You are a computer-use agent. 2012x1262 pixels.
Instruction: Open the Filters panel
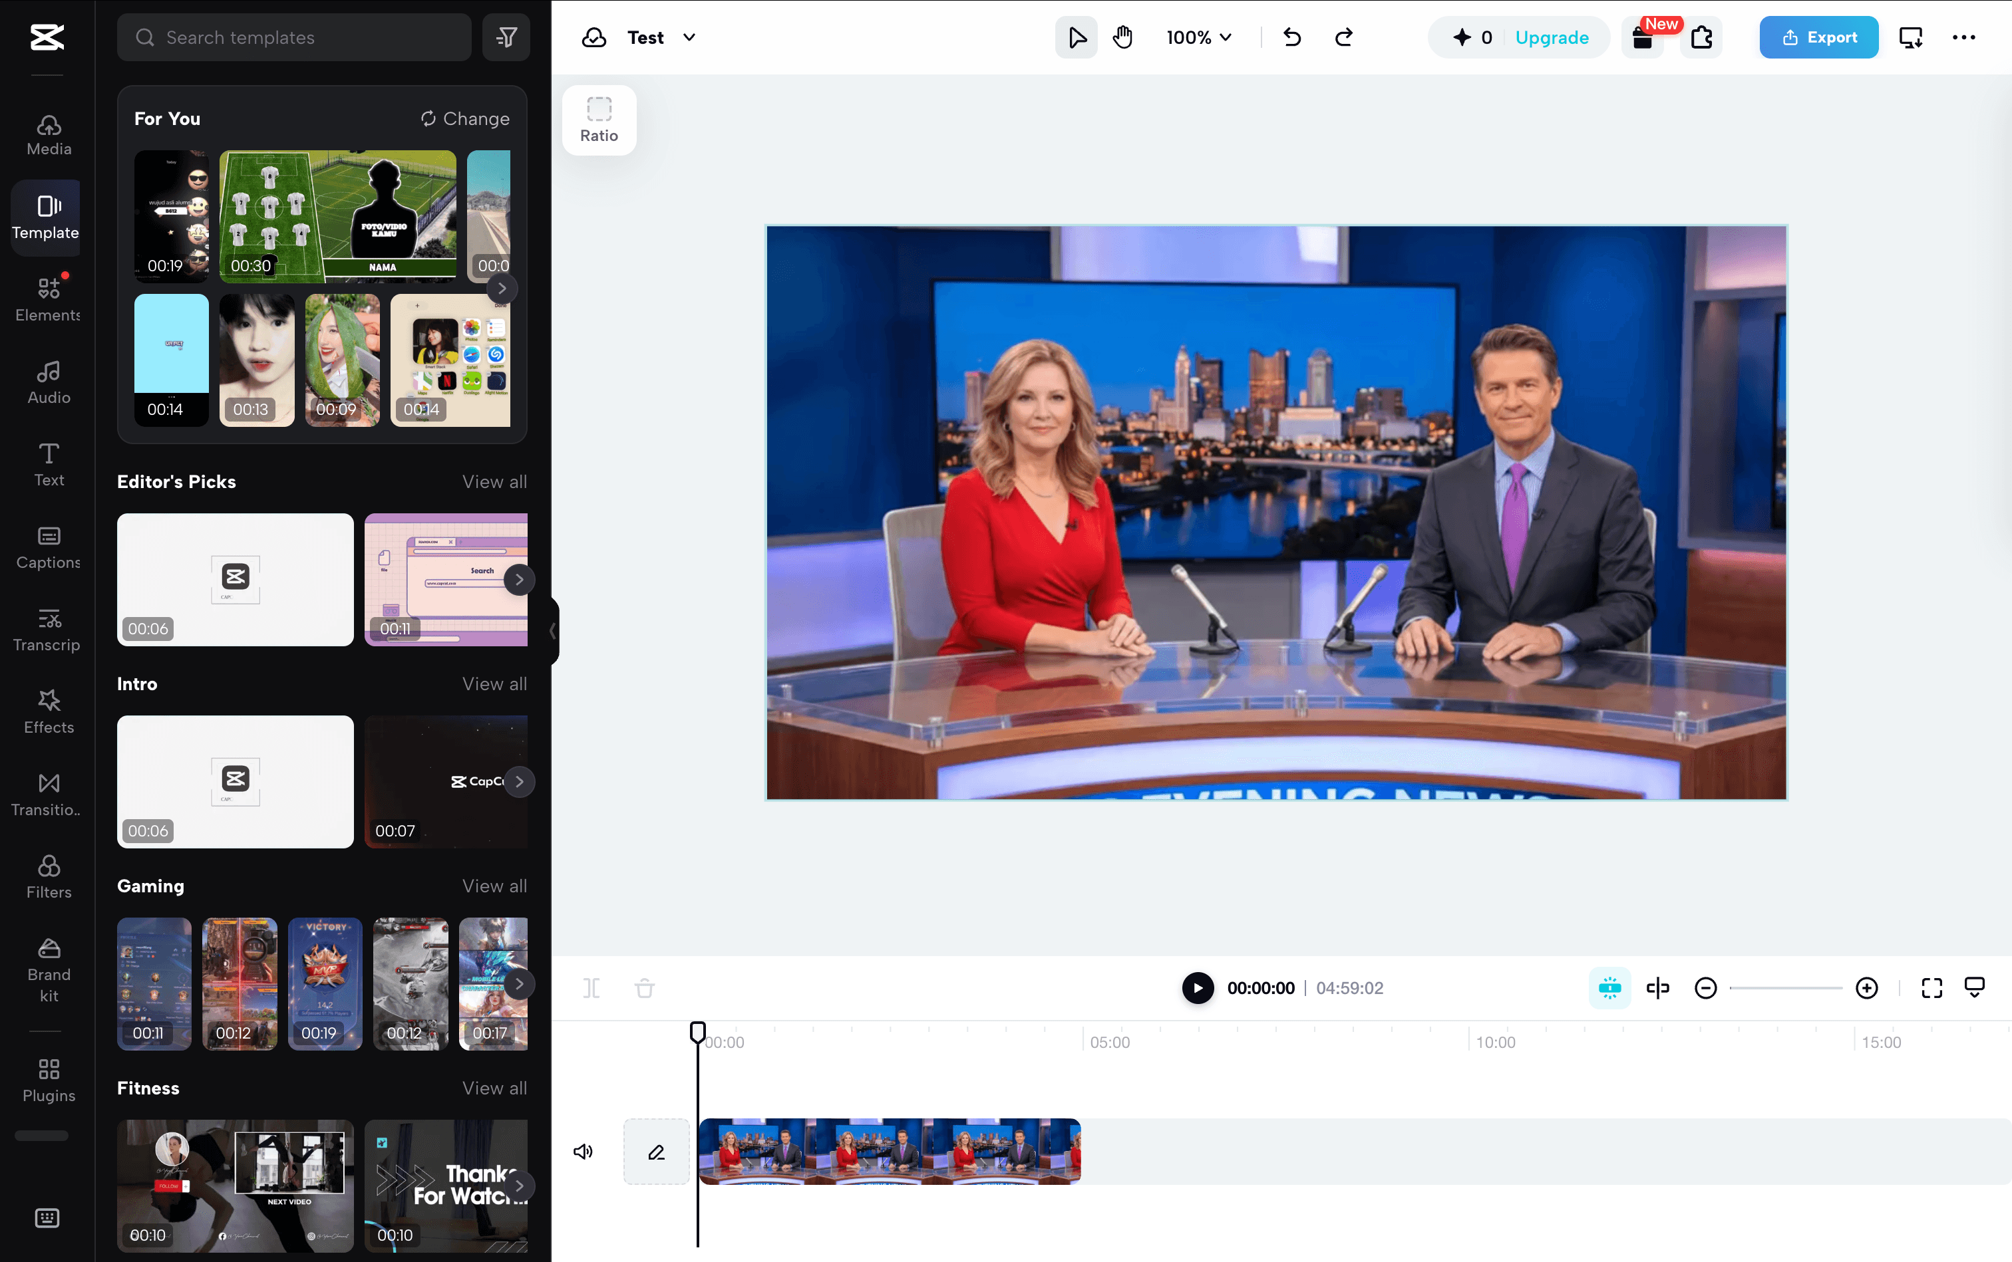pyautogui.click(x=49, y=877)
